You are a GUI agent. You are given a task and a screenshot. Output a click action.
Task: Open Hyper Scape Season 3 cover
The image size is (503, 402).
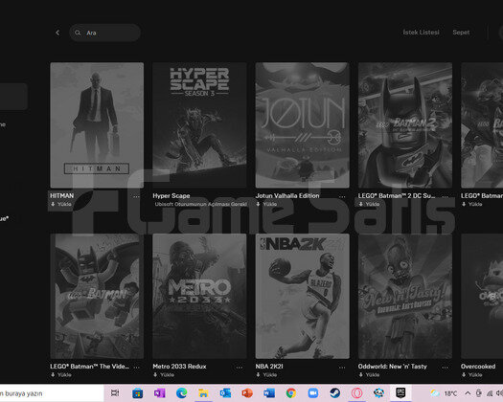199,125
